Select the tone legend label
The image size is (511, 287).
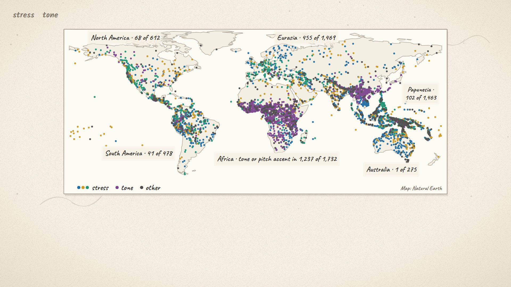click(x=127, y=188)
